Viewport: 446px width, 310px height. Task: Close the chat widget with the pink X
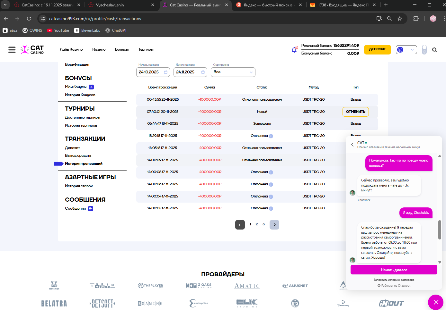pos(435,302)
